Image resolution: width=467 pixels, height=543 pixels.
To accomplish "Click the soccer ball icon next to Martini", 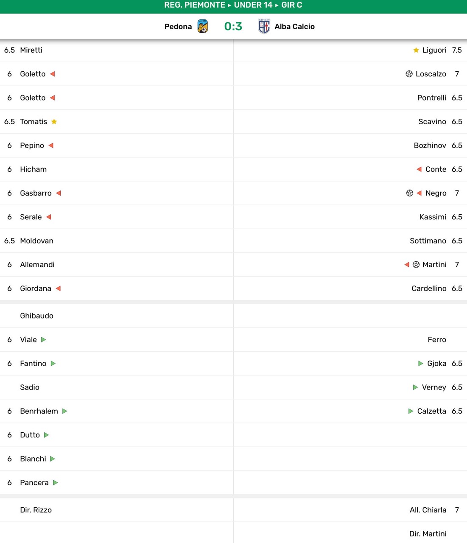I will click(x=416, y=265).
